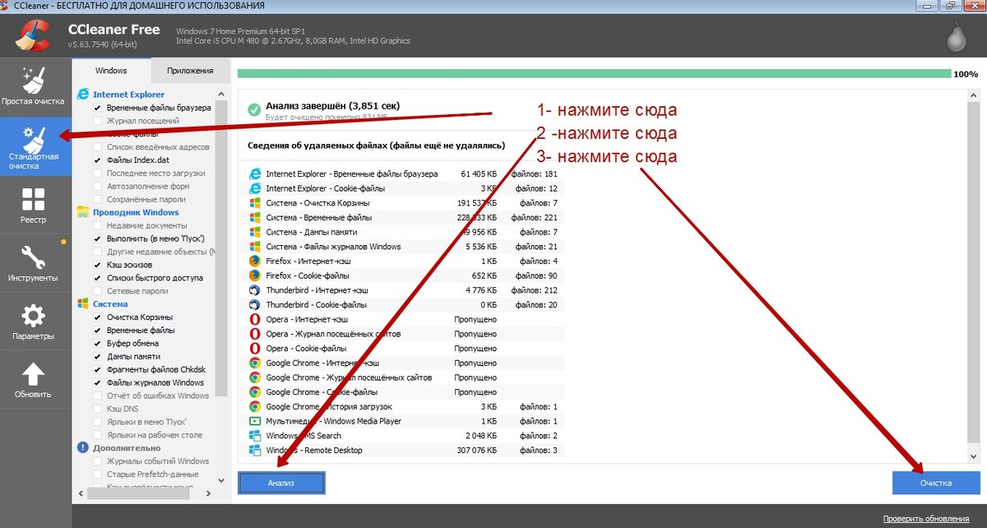The width and height of the screenshot is (987, 528).
Task: Select Система - Файлы журналов Windows row
Action: pyautogui.click(x=406, y=247)
